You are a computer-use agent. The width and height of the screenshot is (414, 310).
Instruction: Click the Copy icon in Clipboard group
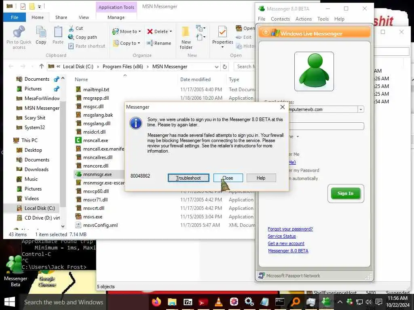[x=41, y=32]
